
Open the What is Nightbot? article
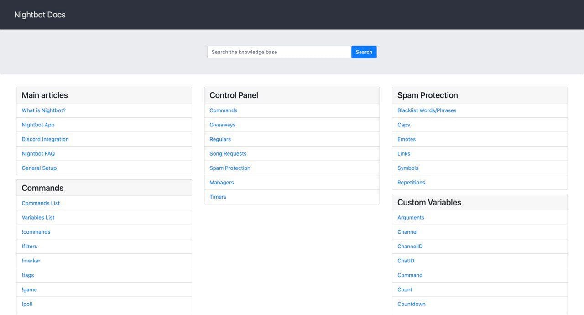(x=43, y=110)
